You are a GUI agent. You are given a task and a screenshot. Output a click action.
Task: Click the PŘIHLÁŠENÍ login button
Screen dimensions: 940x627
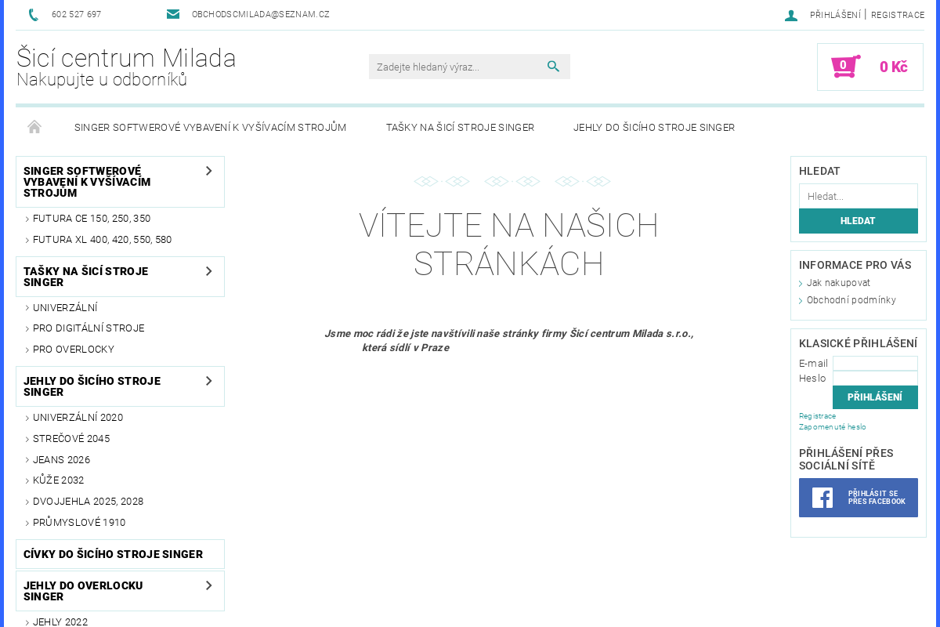(875, 397)
